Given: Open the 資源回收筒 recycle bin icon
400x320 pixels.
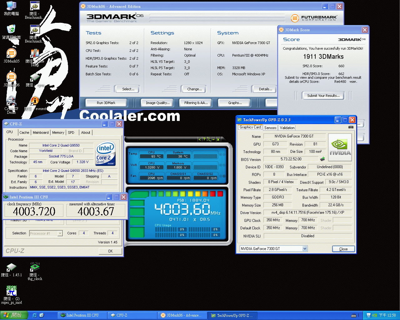Looking at the screenshot, I should pyautogui.click(x=11, y=32).
